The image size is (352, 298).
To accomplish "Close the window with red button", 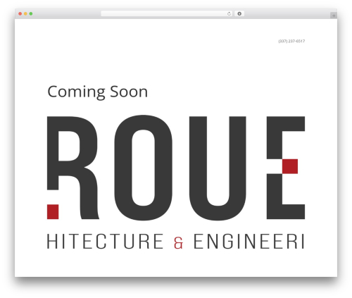I will point(20,14).
